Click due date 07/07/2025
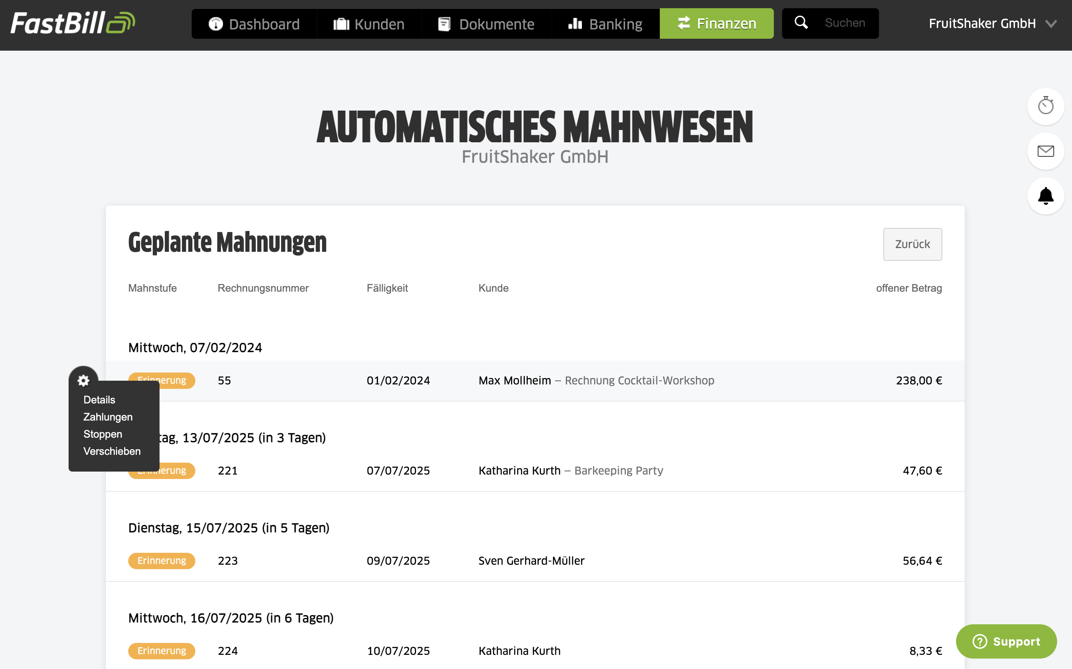 398,470
